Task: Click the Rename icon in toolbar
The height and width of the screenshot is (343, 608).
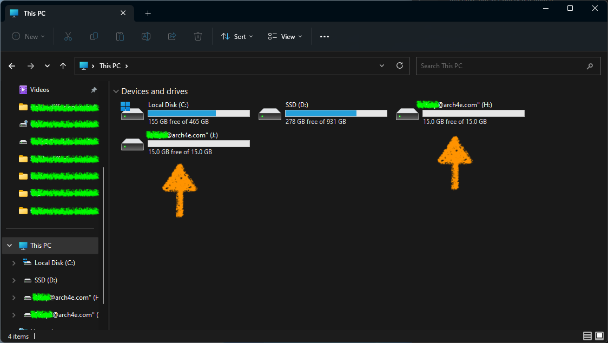Action: coord(146,36)
